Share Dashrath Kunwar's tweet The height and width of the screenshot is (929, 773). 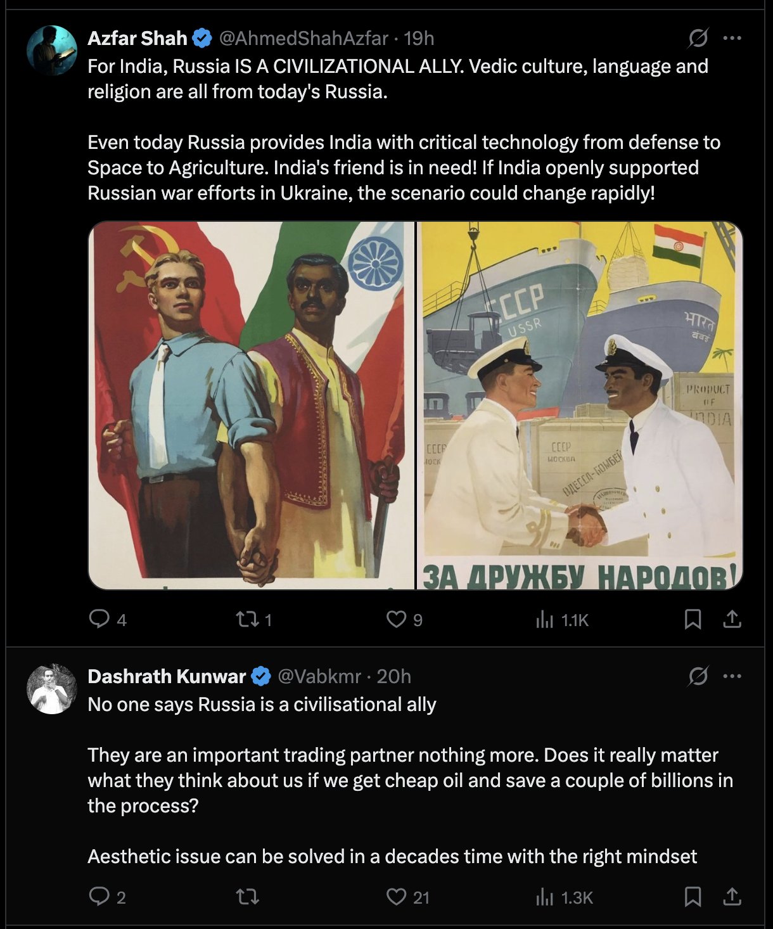tap(732, 896)
